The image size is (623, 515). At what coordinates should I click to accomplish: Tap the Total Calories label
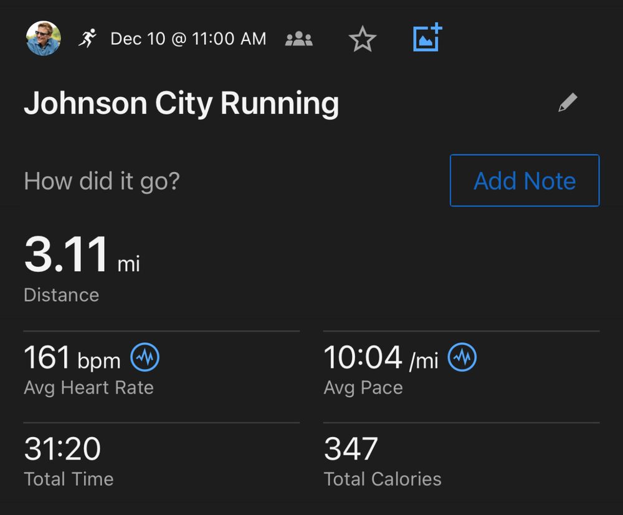[x=383, y=479]
